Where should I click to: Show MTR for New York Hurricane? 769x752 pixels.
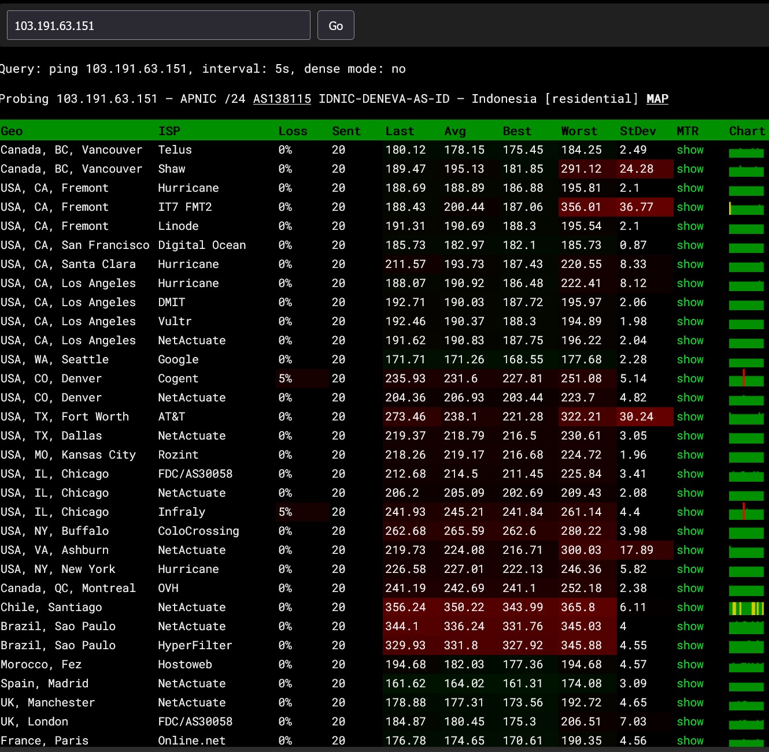pyautogui.click(x=690, y=569)
